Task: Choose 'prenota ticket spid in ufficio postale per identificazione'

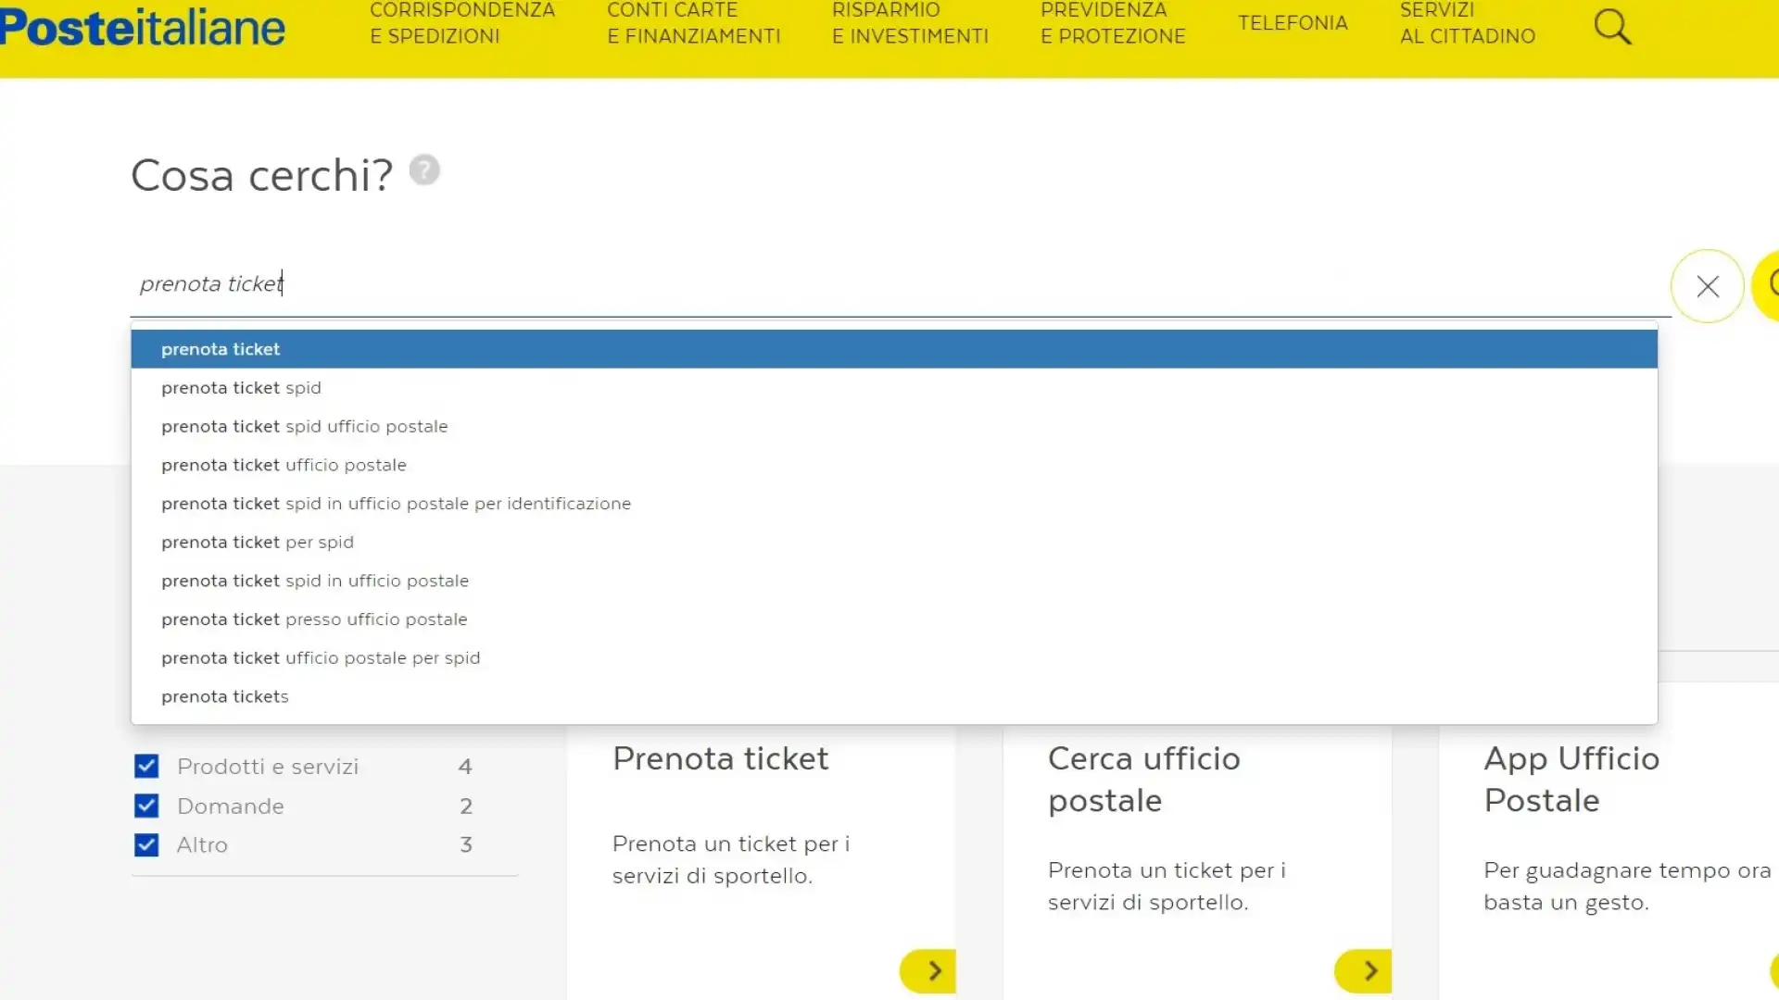Action: click(894, 504)
